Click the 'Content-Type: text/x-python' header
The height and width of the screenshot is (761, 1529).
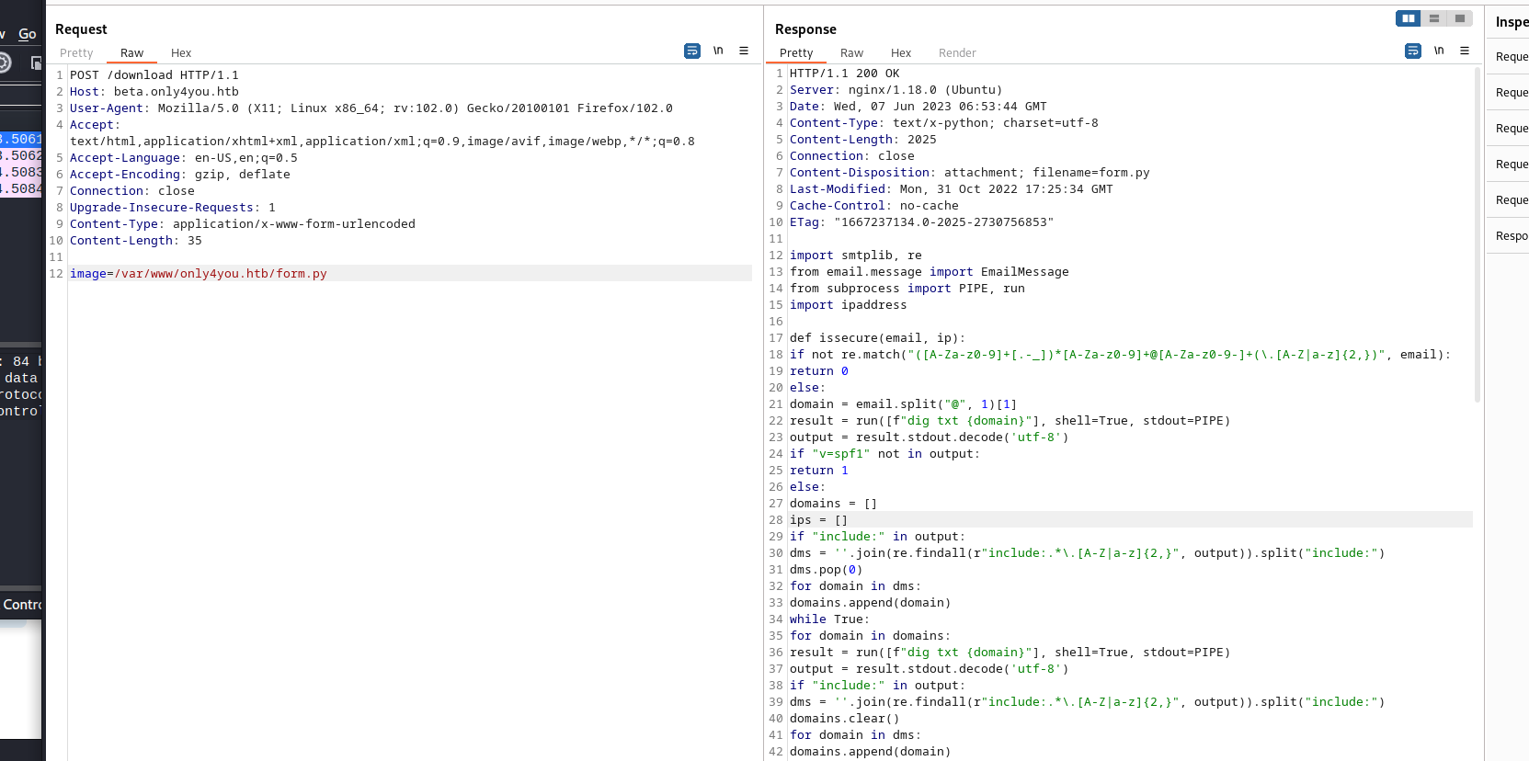pos(943,123)
